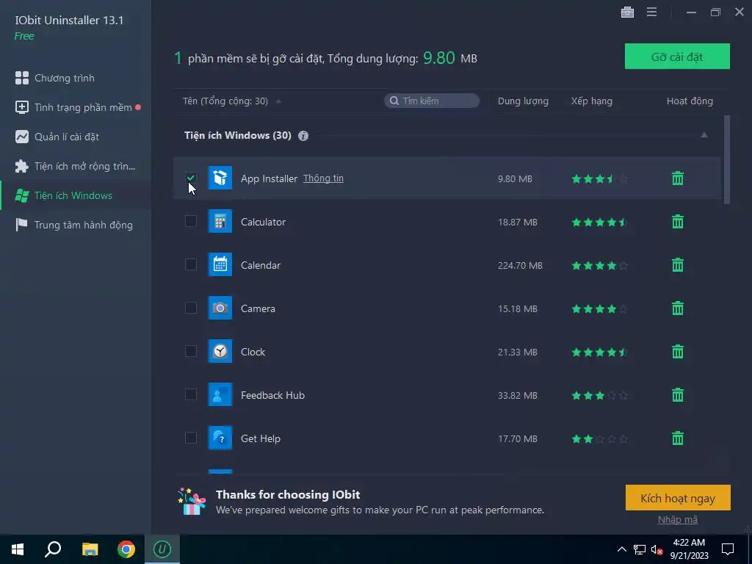
Task: Select Tiện ích Windows in sidebar
Action: click(76, 195)
